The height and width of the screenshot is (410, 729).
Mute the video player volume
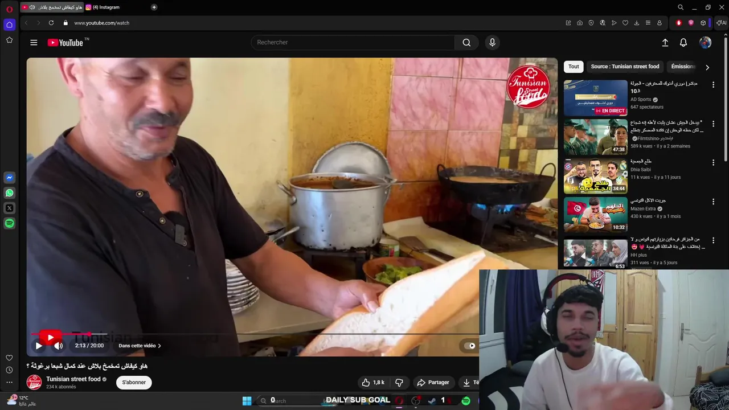point(58,346)
